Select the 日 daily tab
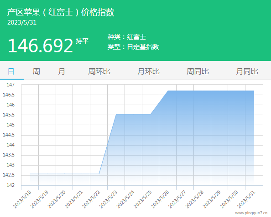 click(11, 71)
